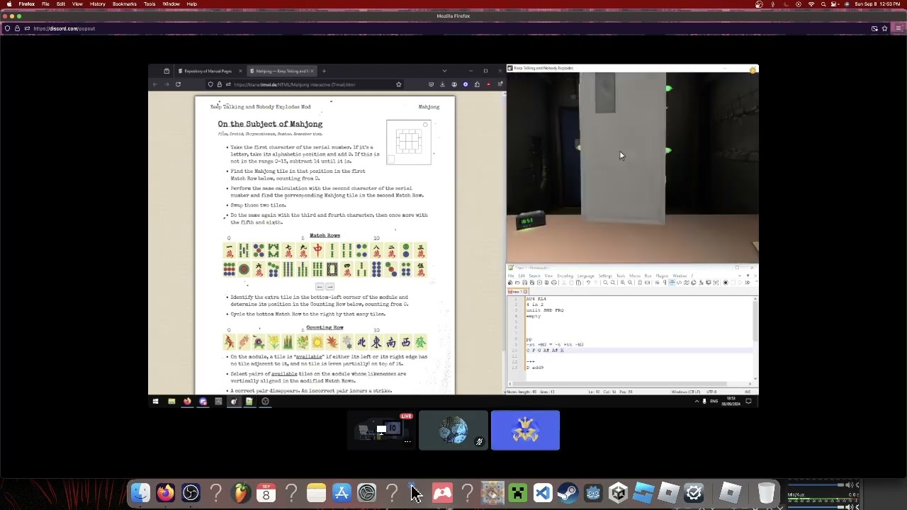This screenshot has height=510, width=907.
Task: Launch Minecraft creeper icon in Dock
Action: [517, 492]
